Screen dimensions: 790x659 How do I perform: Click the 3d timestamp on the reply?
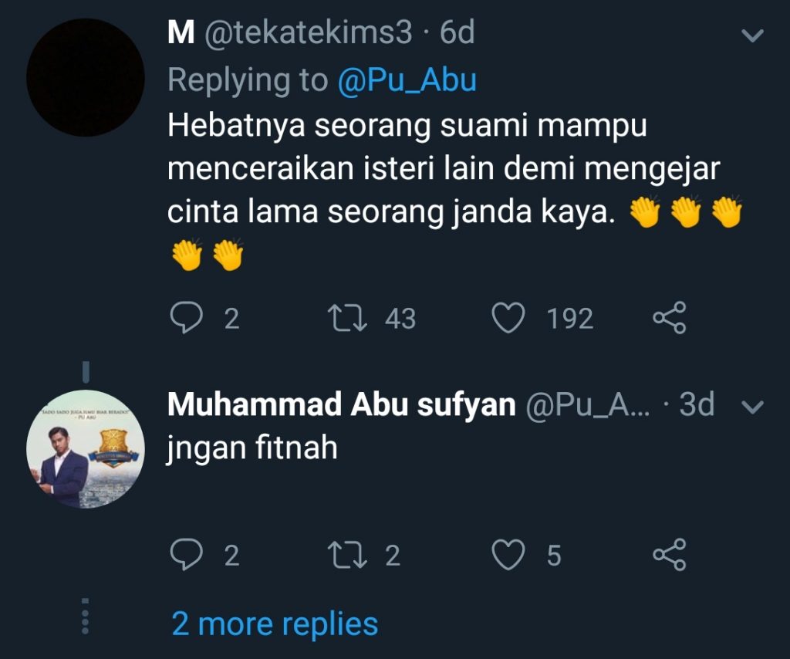click(696, 405)
